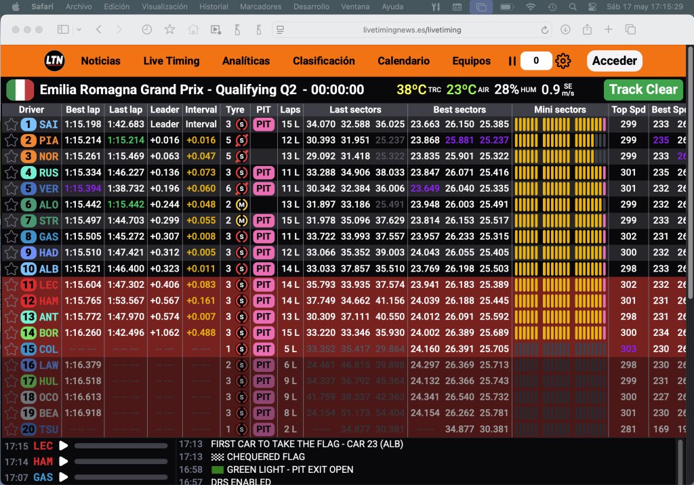Click the delay value field showing 0
694x485 pixels.
click(536, 61)
